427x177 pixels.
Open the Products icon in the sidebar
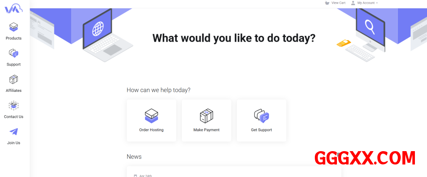14,28
